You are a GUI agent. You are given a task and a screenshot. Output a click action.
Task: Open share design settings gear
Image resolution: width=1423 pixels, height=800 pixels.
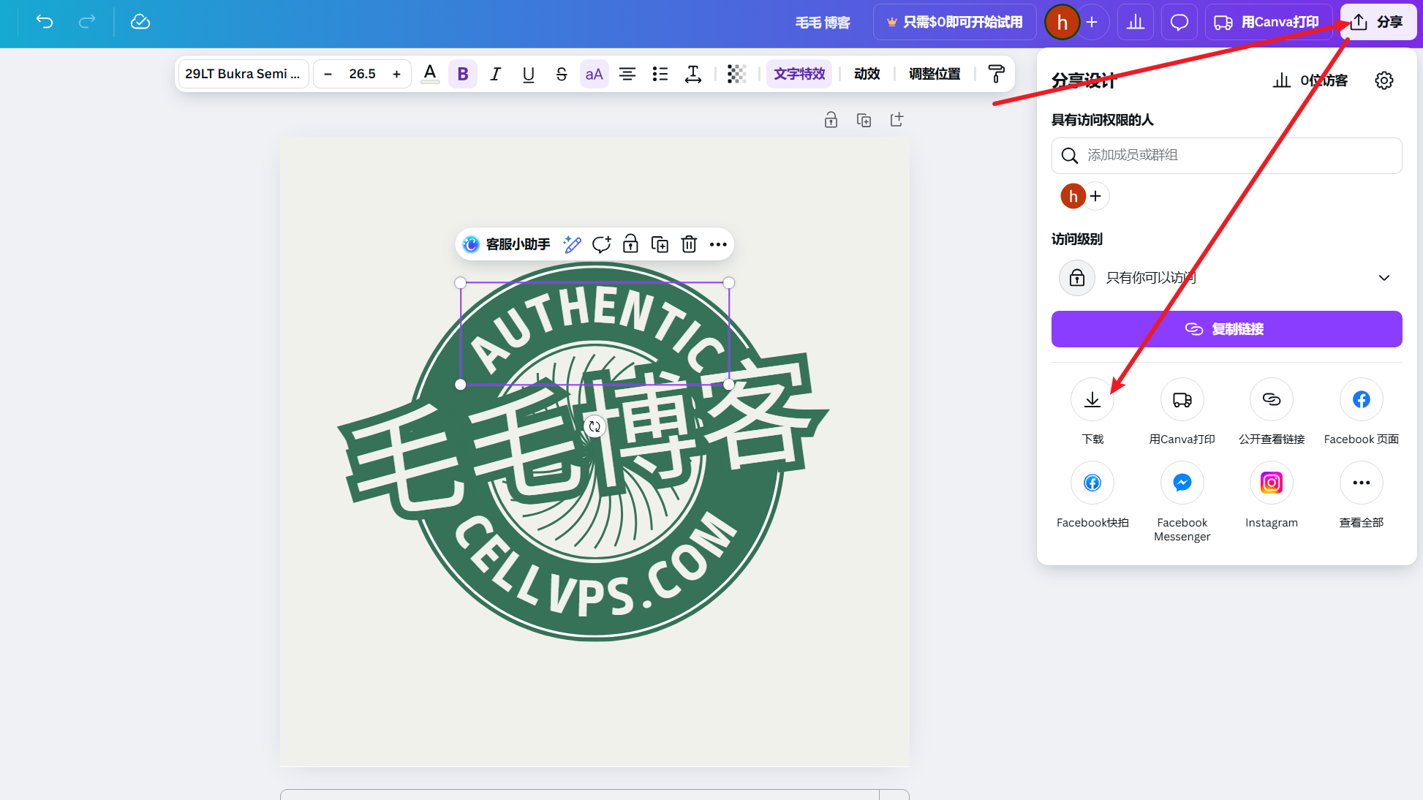(x=1384, y=80)
